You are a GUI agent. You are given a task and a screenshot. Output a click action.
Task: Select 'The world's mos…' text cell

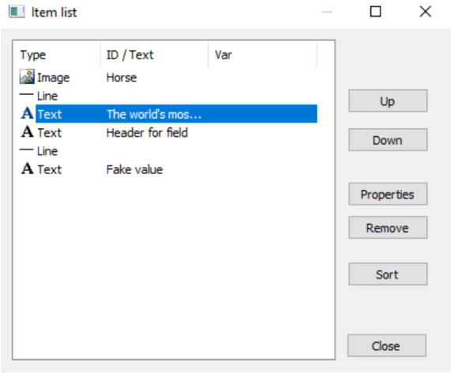click(x=154, y=115)
